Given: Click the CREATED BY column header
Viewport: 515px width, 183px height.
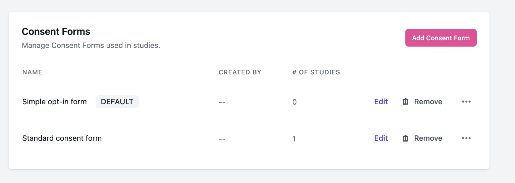Looking at the screenshot, I should (240, 72).
